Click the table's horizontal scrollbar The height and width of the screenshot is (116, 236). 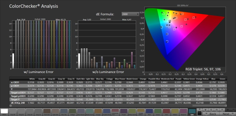tap(118, 106)
